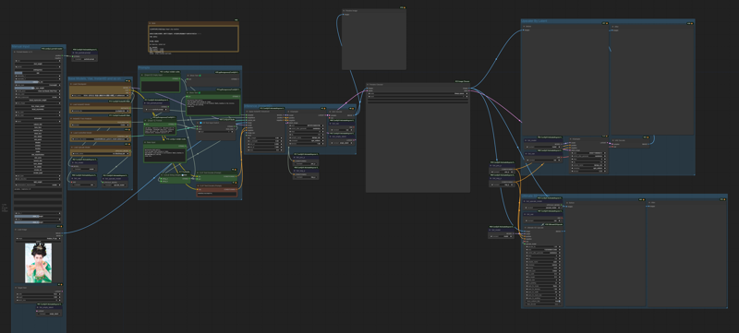Click the upload button in Load Image node
Image resolution: width=739 pixels, height=333 pixels.
click(x=38, y=242)
